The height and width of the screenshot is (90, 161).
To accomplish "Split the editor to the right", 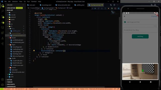I will click(x=114, y=5).
